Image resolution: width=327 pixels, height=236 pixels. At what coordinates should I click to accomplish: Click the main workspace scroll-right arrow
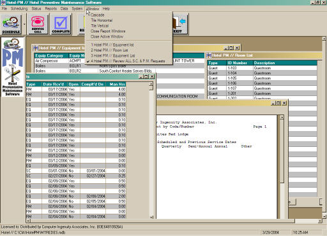pos(320,221)
